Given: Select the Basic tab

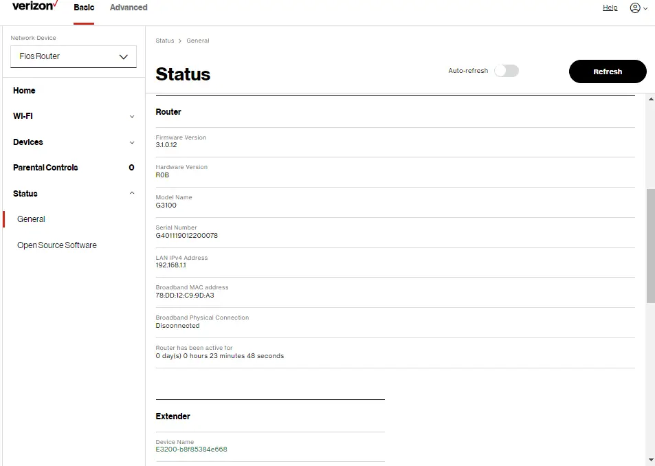Looking at the screenshot, I should tap(83, 8).
